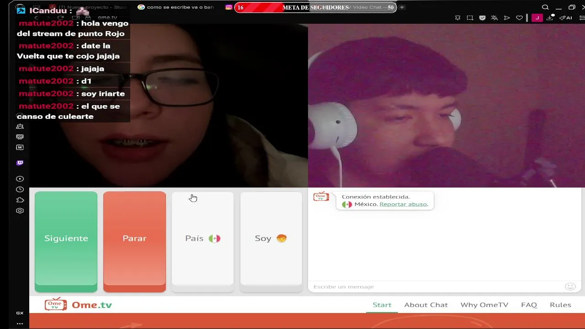Open the AI assistant button

point(566,18)
